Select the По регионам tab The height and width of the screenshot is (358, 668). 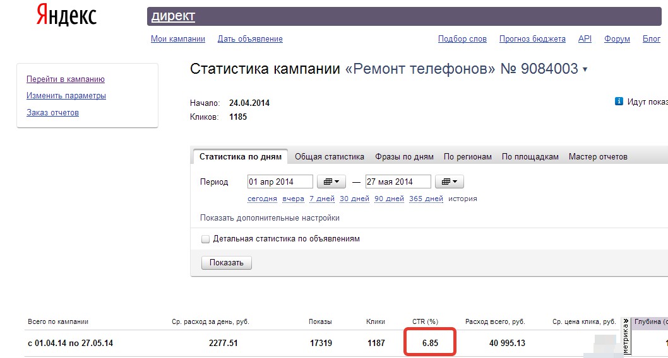coord(467,157)
